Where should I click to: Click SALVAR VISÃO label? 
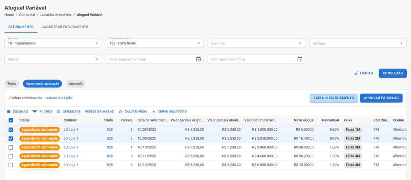pos(136,111)
